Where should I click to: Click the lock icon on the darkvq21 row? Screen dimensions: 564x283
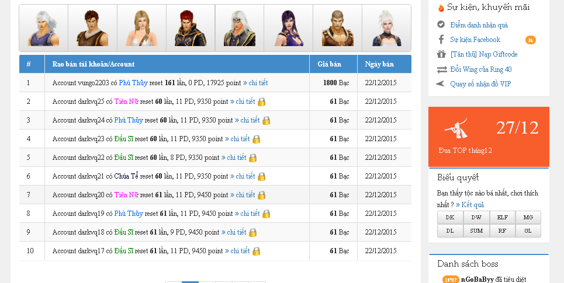(x=262, y=176)
